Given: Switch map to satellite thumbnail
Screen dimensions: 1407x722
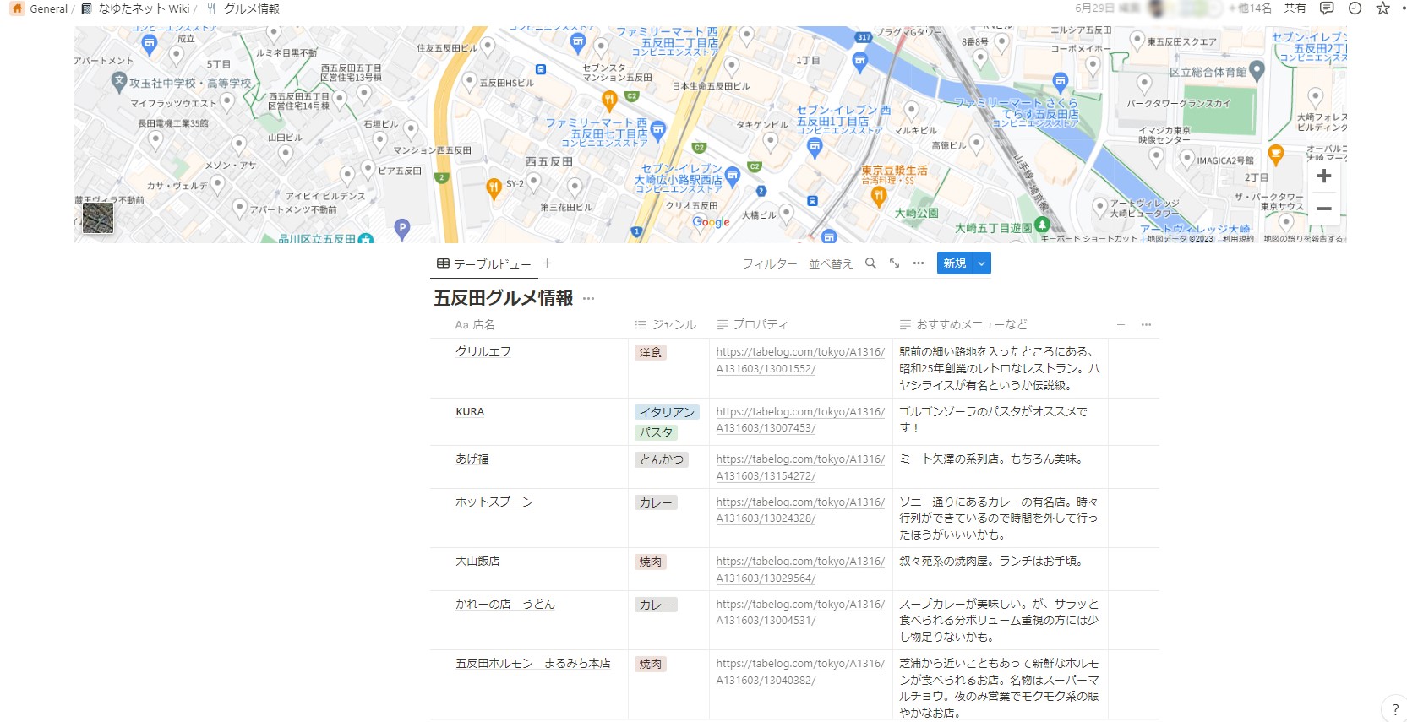Looking at the screenshot, I should coord(98,218).
